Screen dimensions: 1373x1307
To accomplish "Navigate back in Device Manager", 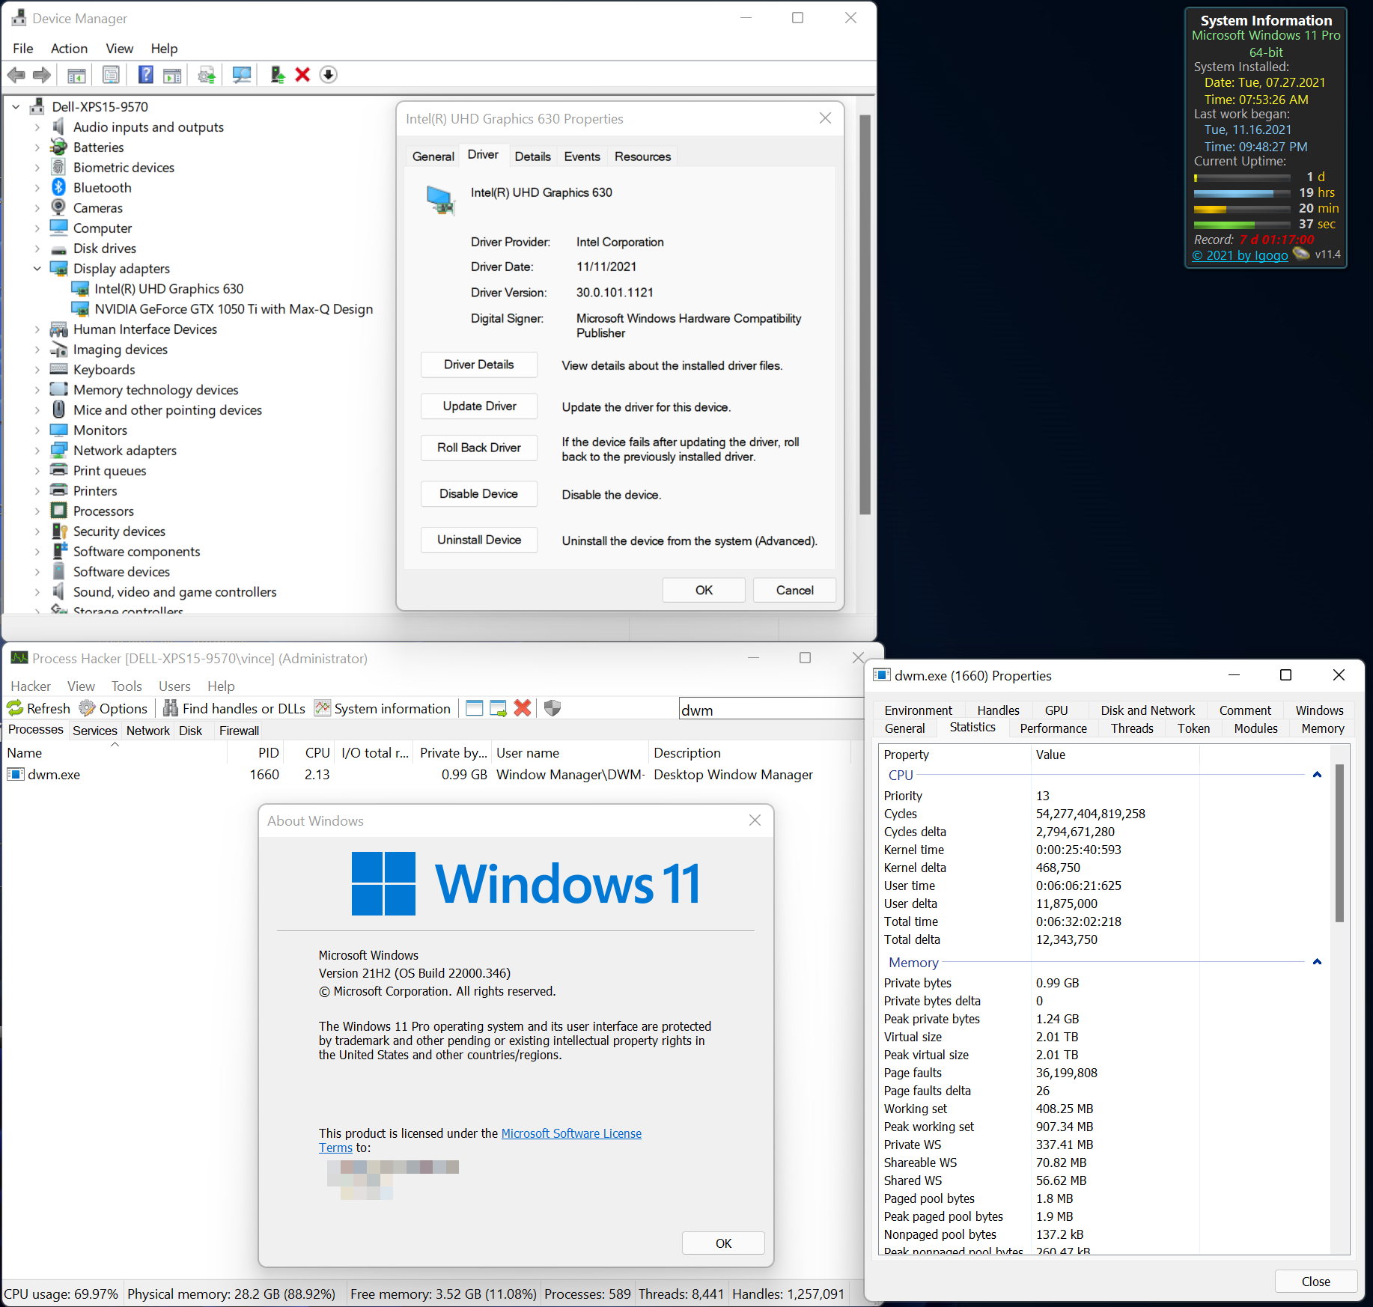I will tap(15, 74).
